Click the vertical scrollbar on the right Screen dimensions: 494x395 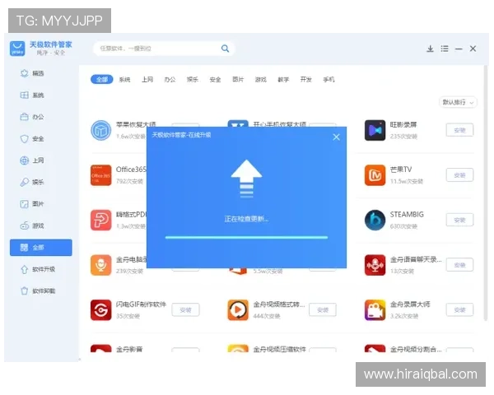coord(486,193)
